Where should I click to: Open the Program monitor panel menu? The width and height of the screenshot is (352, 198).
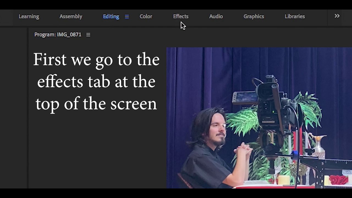click(x=88, y=35)
